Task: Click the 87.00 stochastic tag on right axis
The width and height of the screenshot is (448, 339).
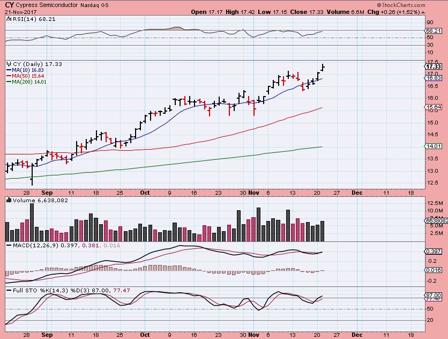Action: [434, 295]
